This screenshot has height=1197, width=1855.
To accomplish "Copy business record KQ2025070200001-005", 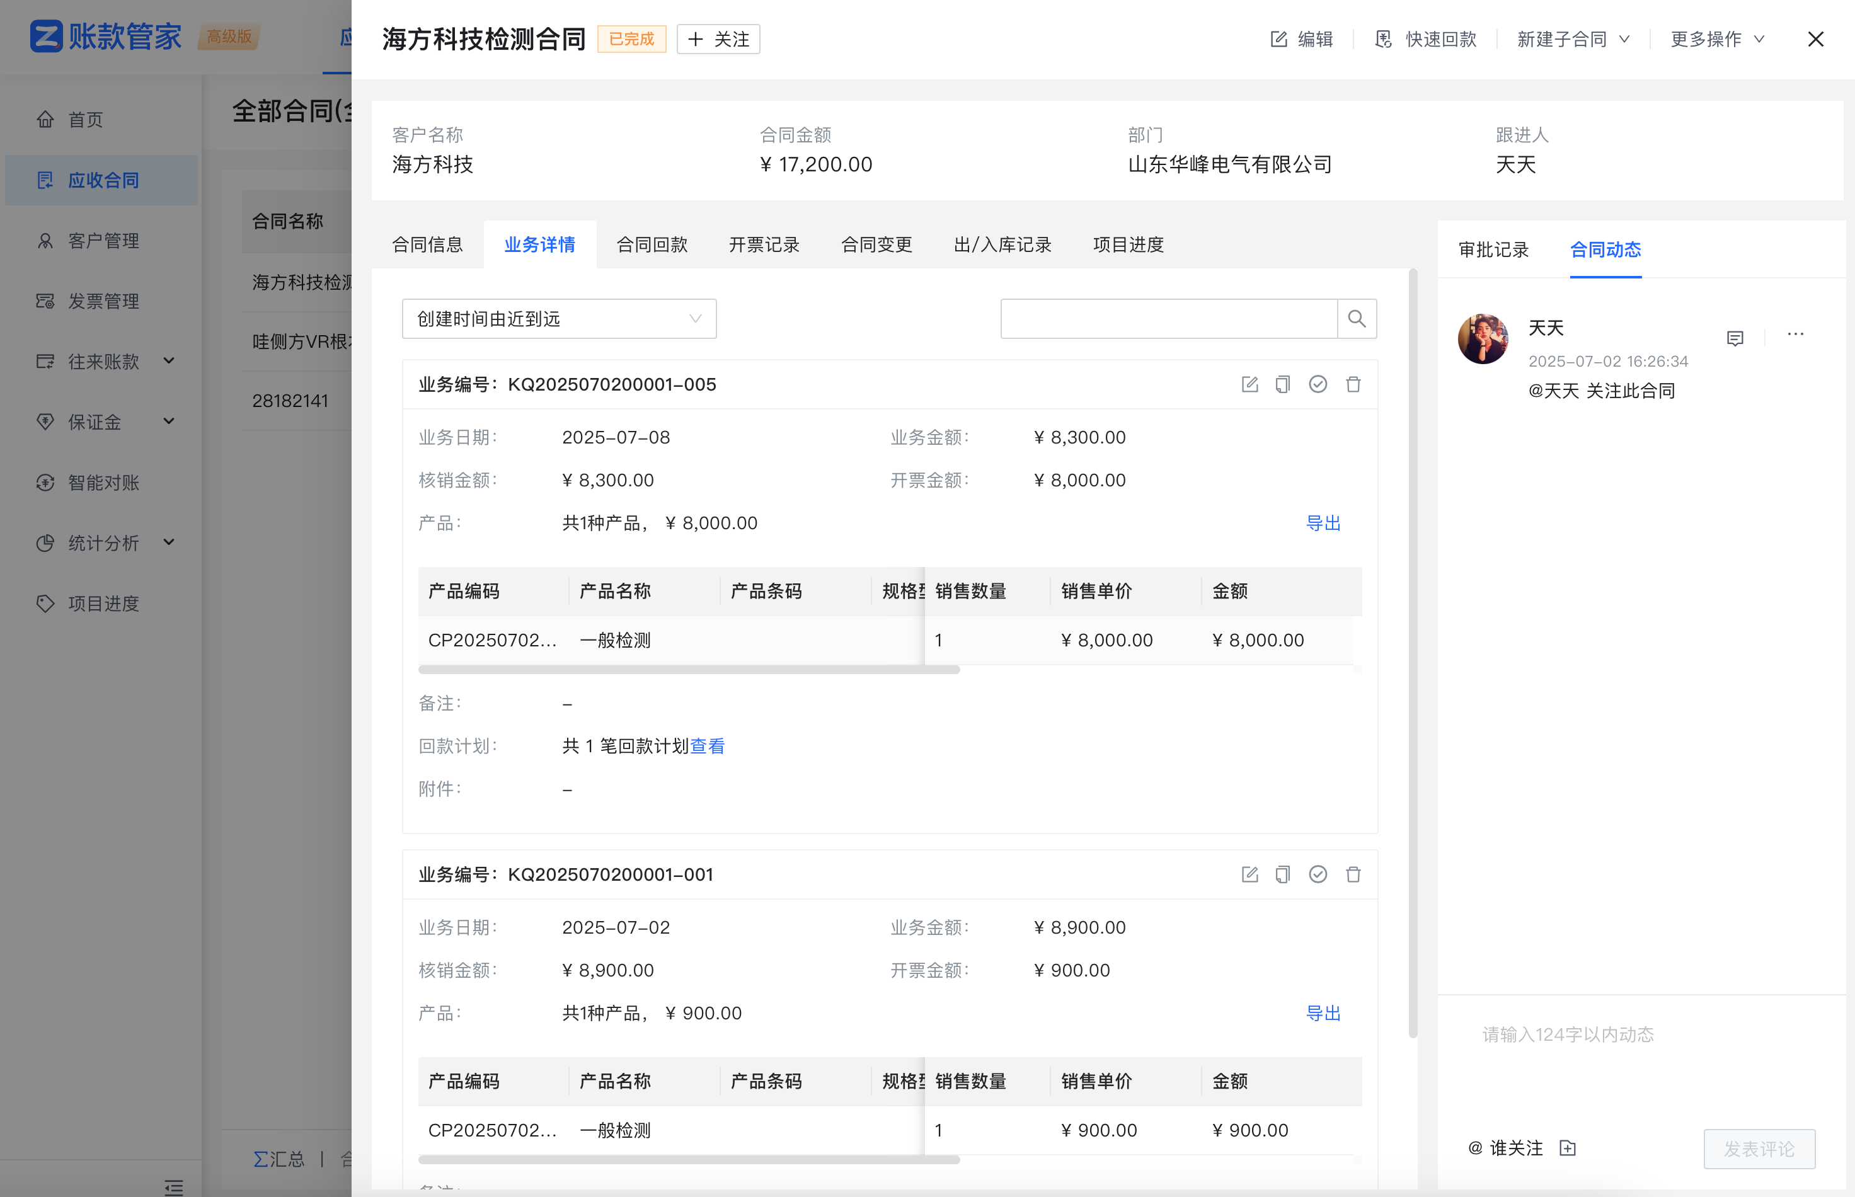I will 1283,384.
